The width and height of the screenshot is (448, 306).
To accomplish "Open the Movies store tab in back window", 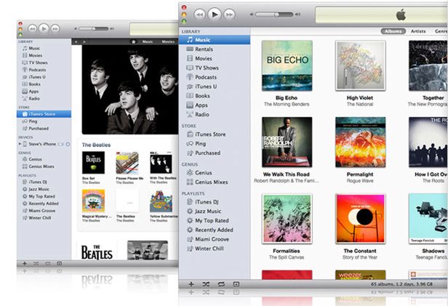I will coord(168,41).
